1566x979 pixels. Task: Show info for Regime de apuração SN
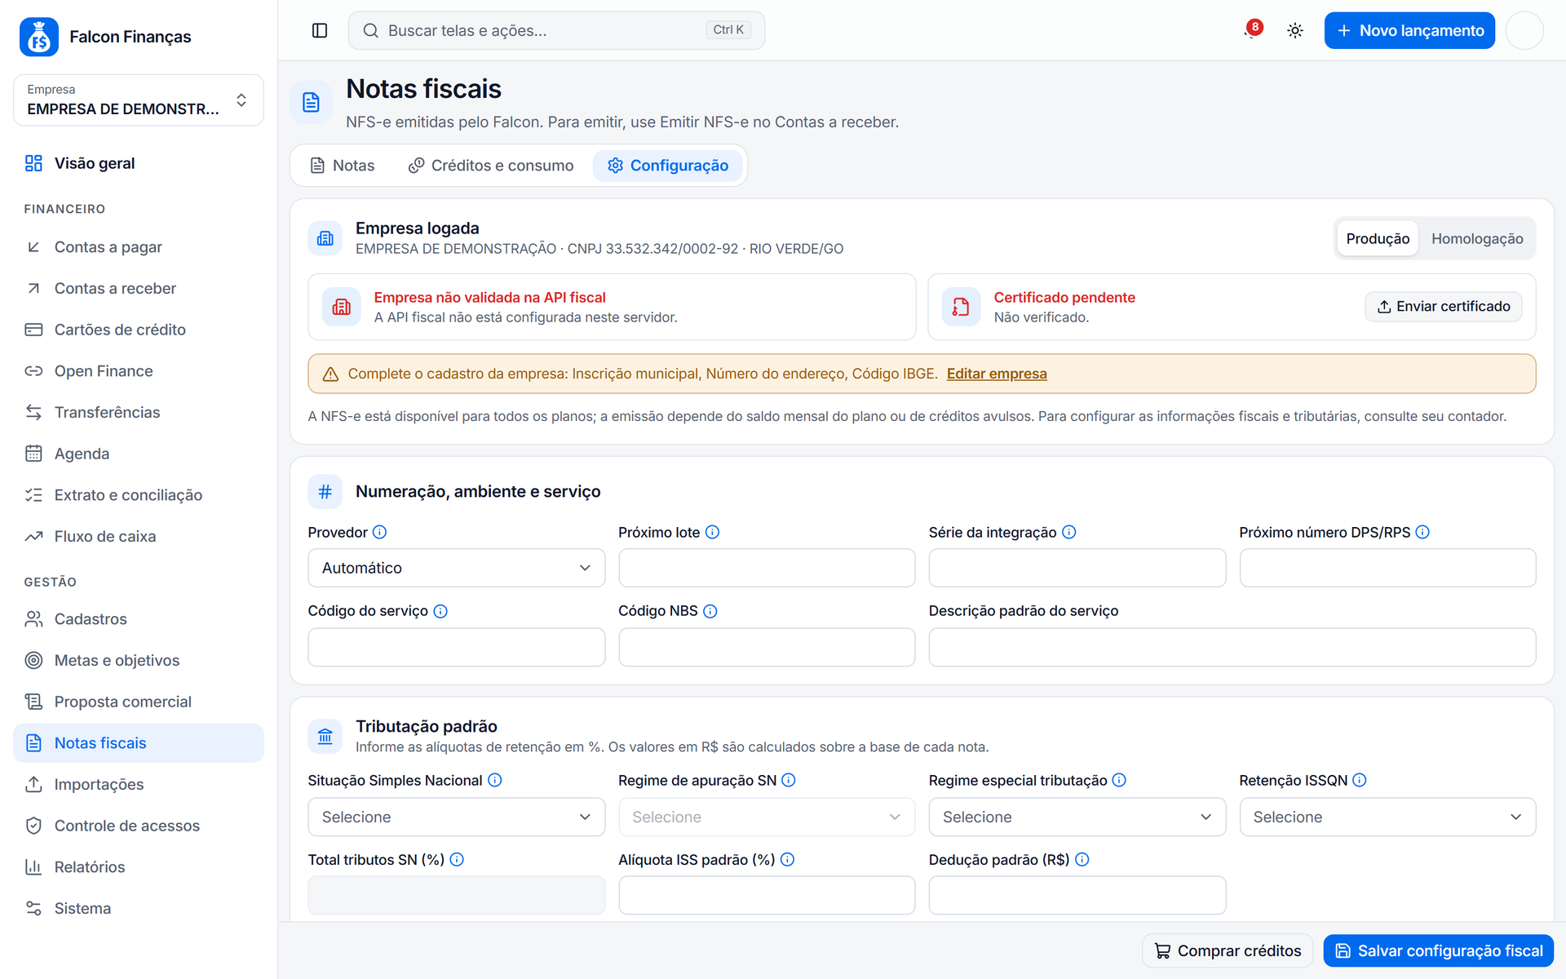tap(789, 780)
